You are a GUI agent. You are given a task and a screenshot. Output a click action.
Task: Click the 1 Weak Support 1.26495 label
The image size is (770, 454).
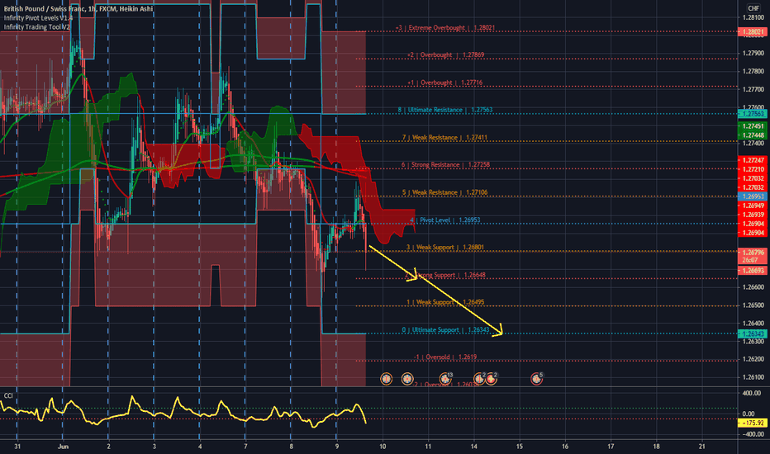coord(445,302)
